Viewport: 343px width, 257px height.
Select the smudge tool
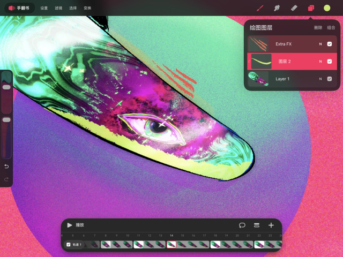(277, 9)
